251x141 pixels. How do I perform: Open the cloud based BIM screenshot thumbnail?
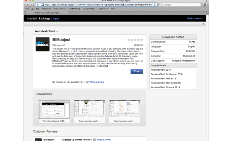click(54, 109)
